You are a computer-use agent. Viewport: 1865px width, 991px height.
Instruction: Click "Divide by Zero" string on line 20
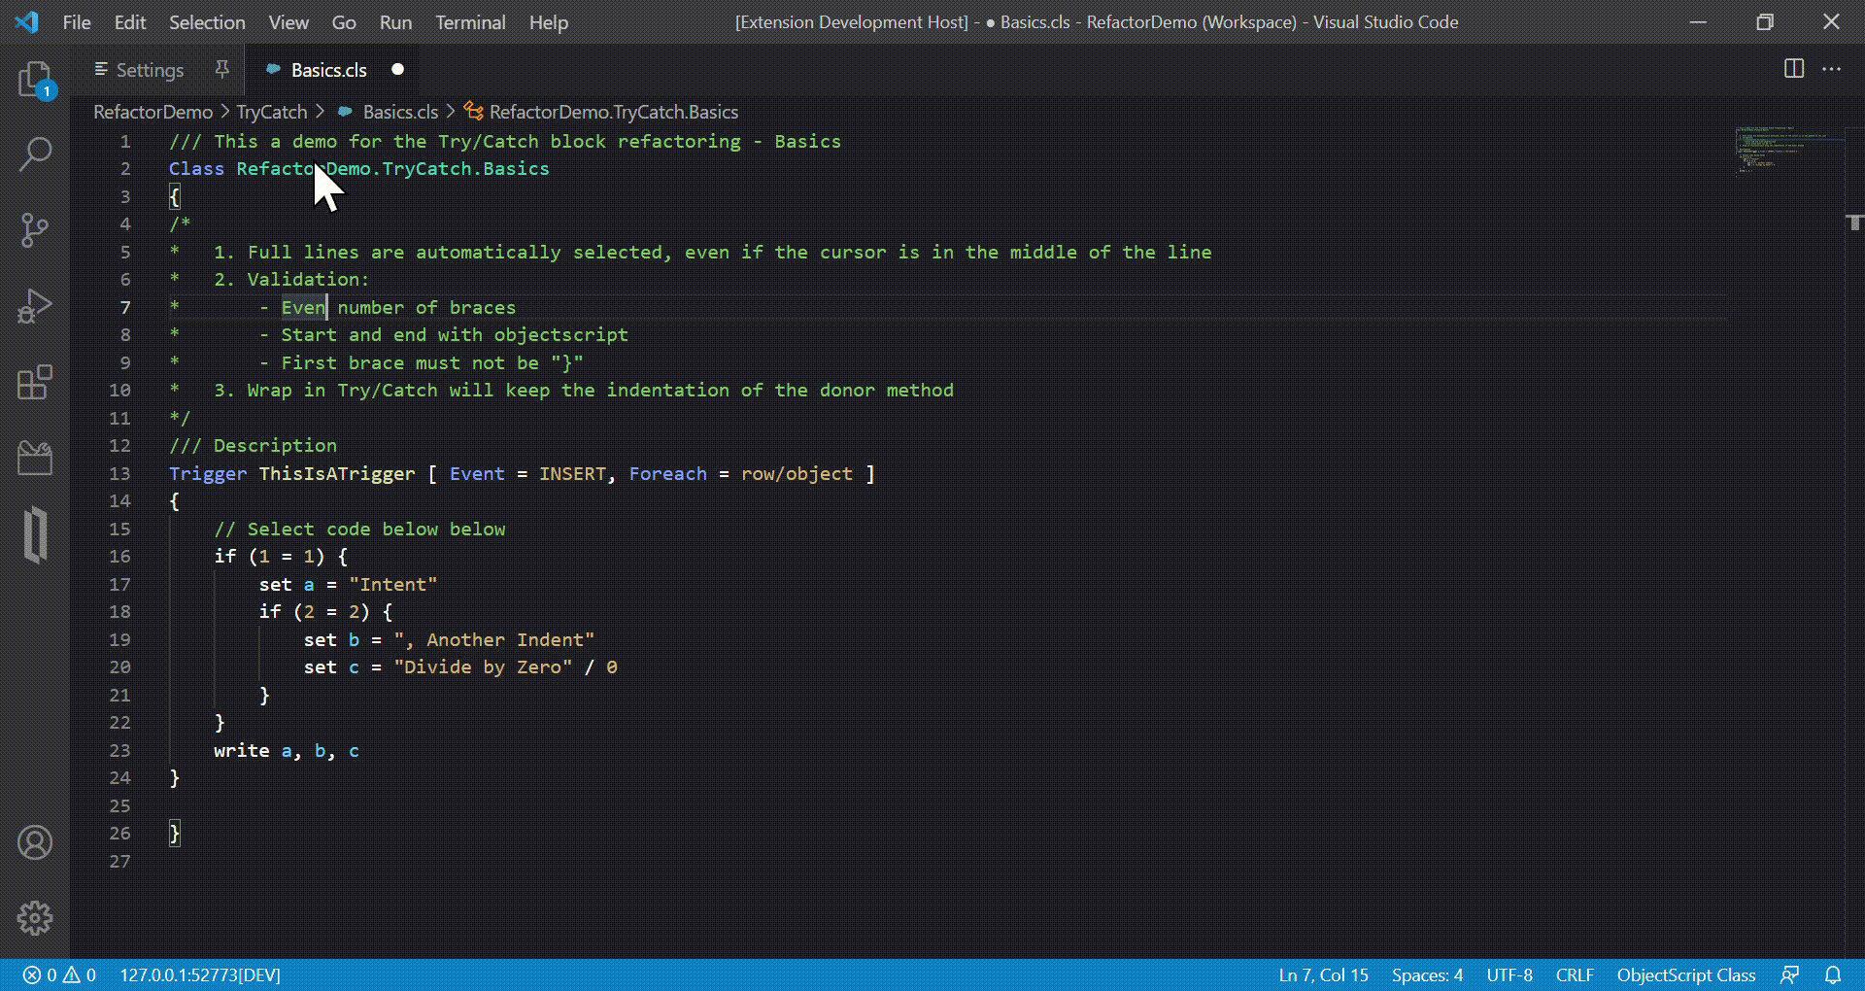point(483,666)
